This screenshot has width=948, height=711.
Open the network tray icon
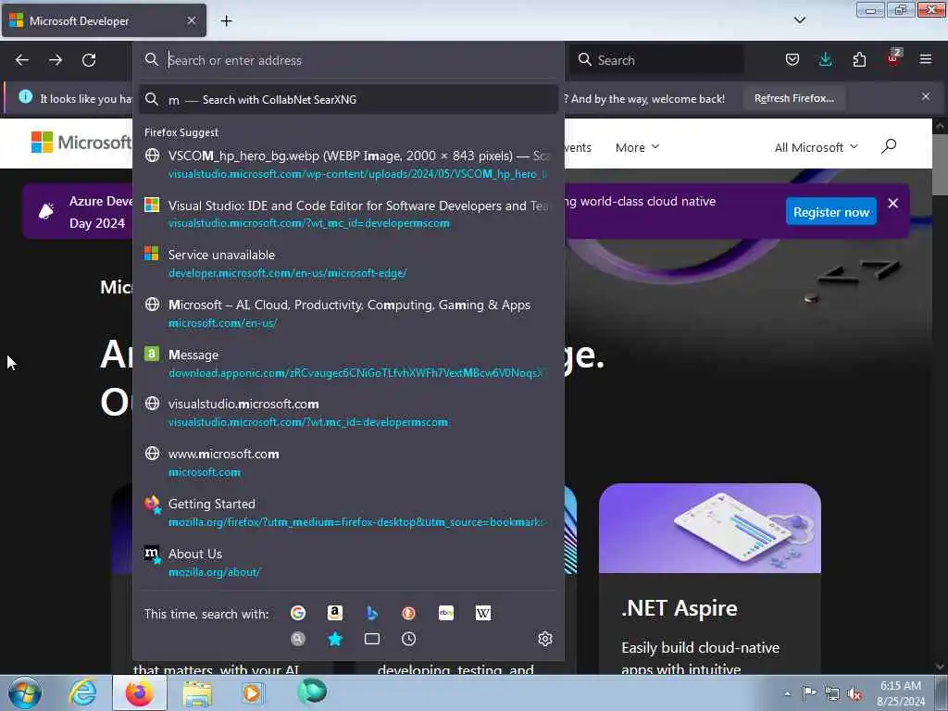tap(832, 693)
